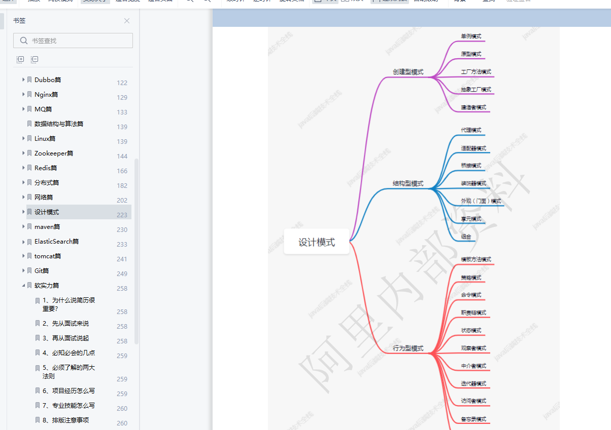Click the 抽象工厂模式 leaf
This screenshot has height=430, width=611.
pos(476,90)
